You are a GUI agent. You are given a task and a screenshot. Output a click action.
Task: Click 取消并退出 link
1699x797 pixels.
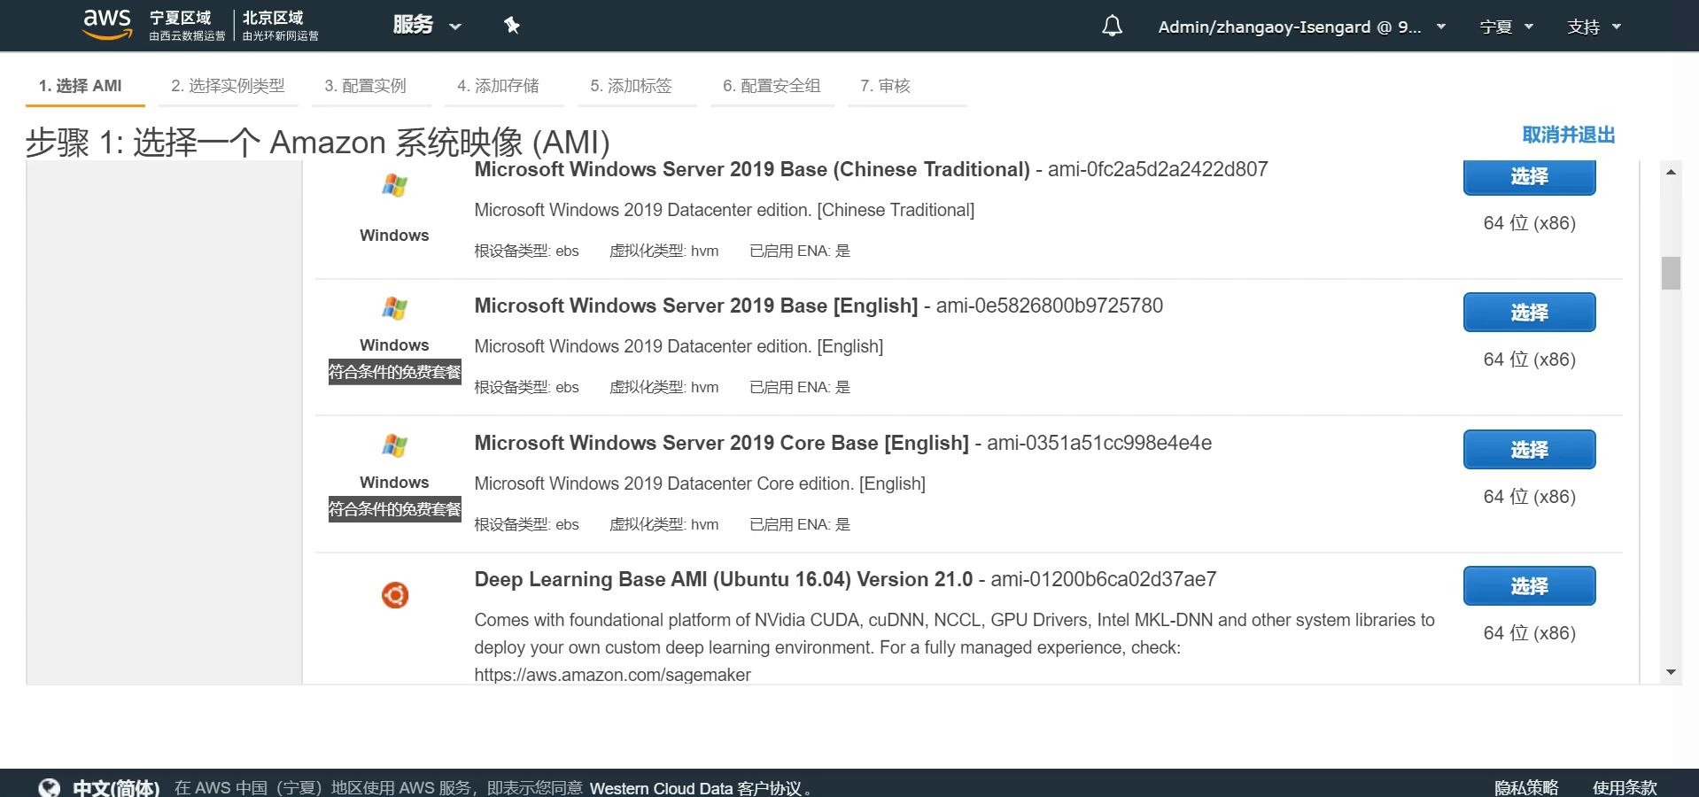[x=1568, y=135]
